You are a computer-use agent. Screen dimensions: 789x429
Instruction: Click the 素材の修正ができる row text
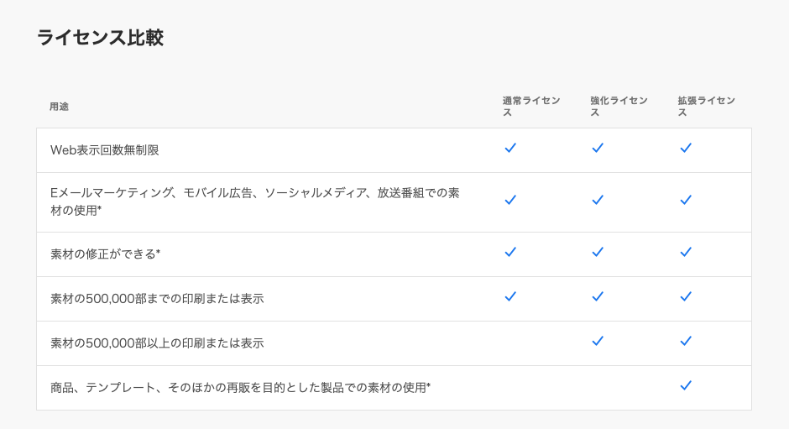(x=105, y=254)
